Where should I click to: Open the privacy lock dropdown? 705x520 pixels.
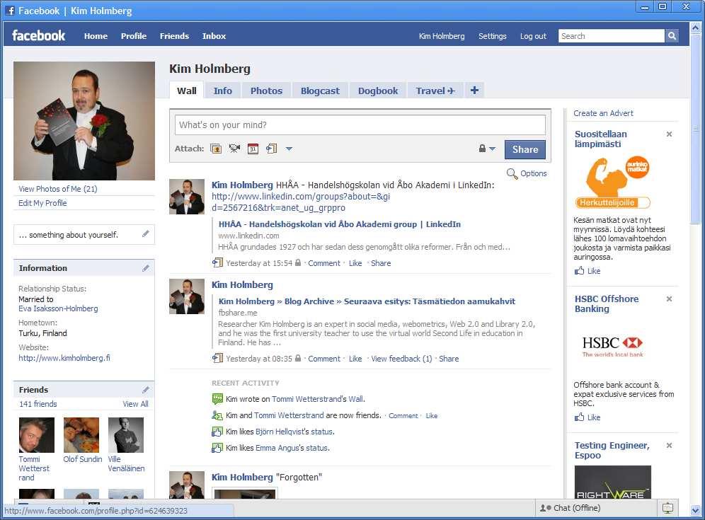click(487, 149)
